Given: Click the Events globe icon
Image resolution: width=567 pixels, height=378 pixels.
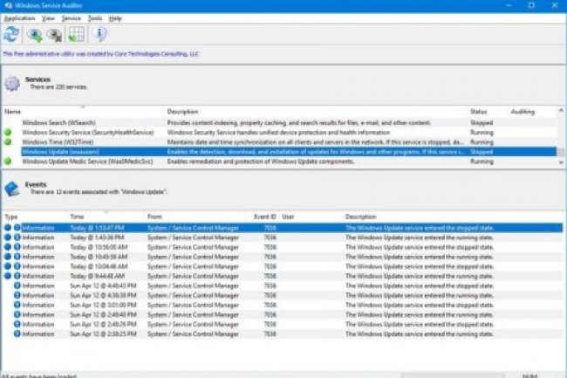Looking at the screenshot, I should click(12, 189).
